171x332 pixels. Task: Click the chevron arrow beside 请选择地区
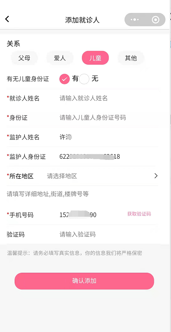[156, 176]
